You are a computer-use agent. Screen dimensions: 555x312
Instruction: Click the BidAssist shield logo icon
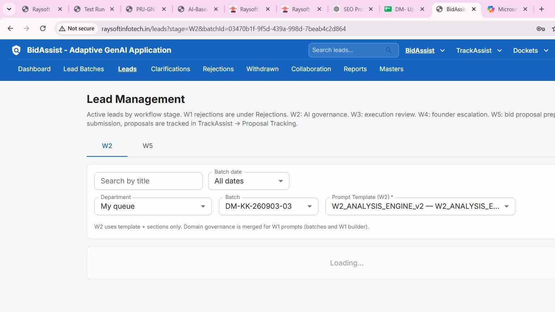pos(16,50)
